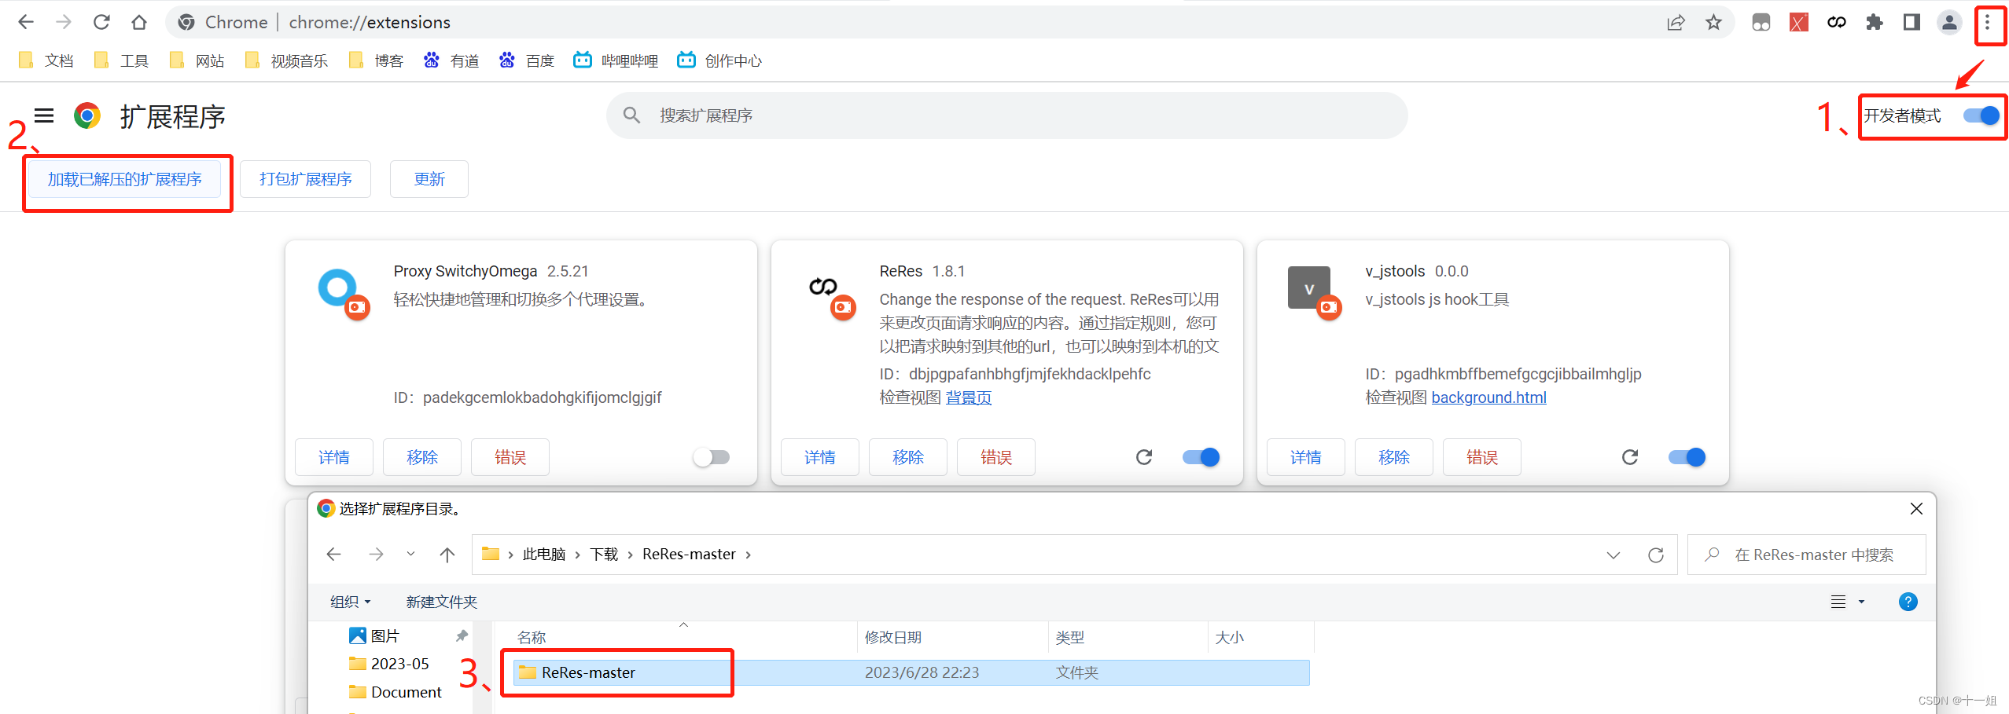
Task: Open the 有道 bookmark
Action: (x=451, y=60)
